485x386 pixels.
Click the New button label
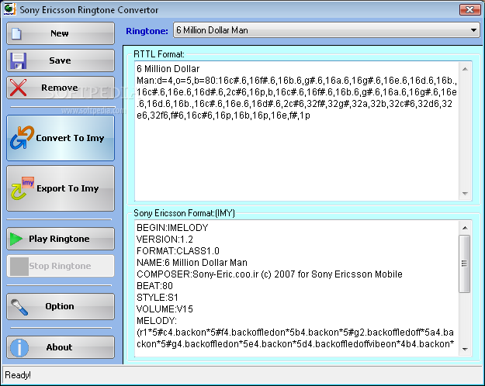pos(60,33)
